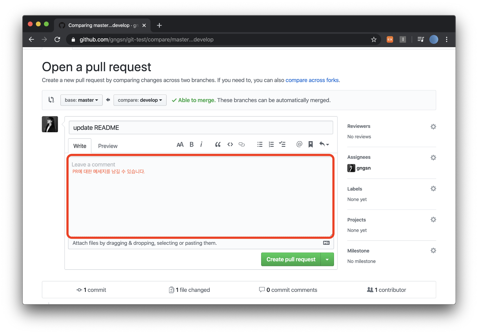
Task: Select the Comparing master...develop browser tab
Action: click(102, 25)
